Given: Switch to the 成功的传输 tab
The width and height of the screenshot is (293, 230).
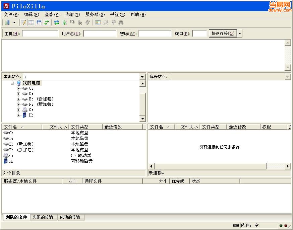Looking at the screenshot, I should tap(70, 218).
